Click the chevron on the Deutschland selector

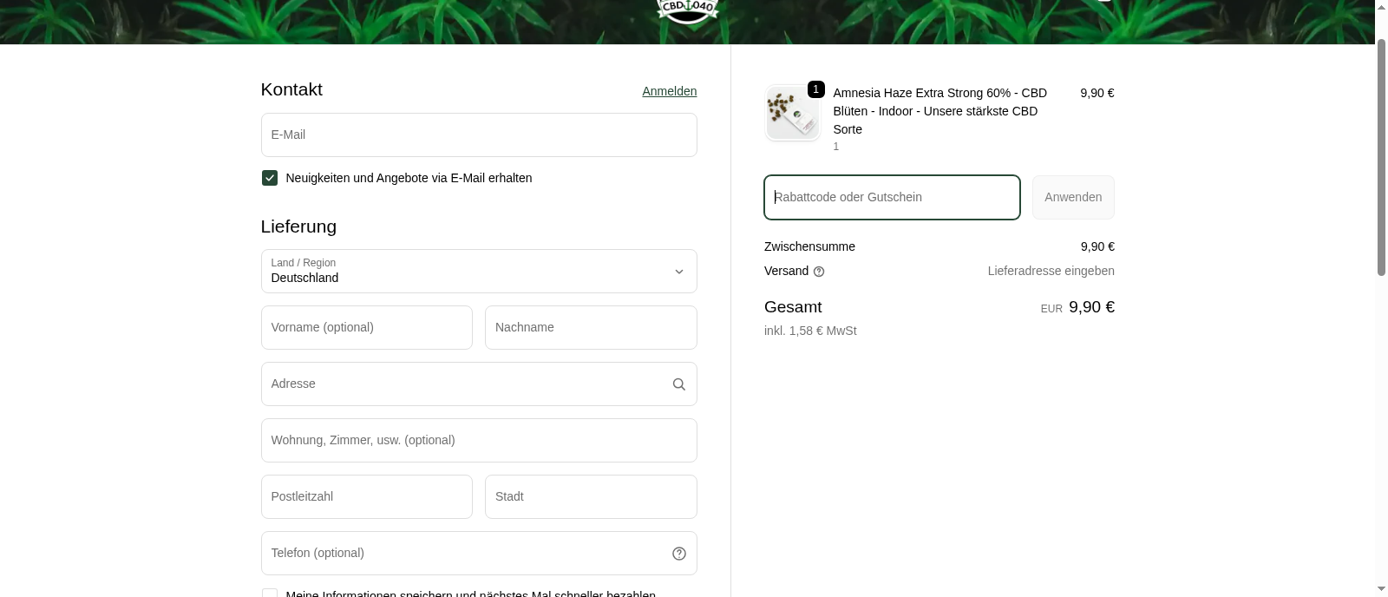point(679,271)
